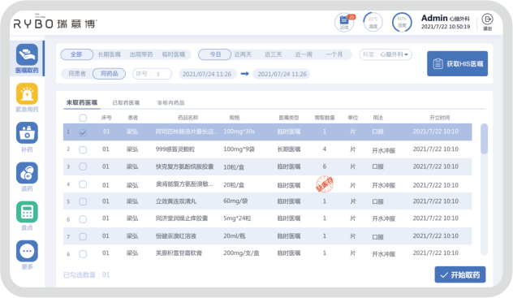Open the 紧急用药 emergency medication icon
This screenshot has width=513, height=298.
click(27, 93)
